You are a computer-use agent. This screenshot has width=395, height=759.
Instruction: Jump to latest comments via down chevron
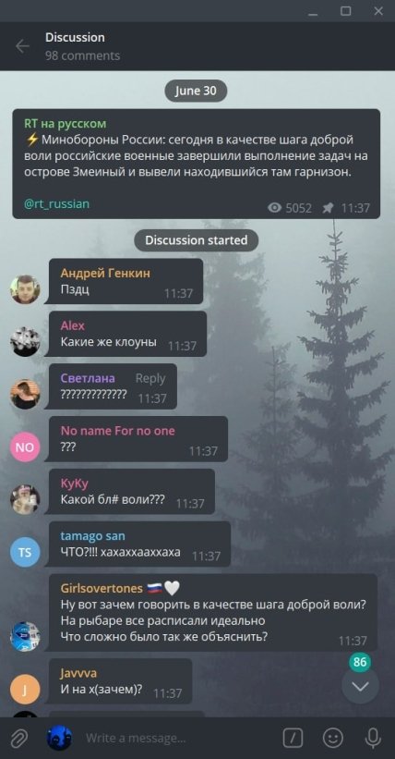(360, 686)
